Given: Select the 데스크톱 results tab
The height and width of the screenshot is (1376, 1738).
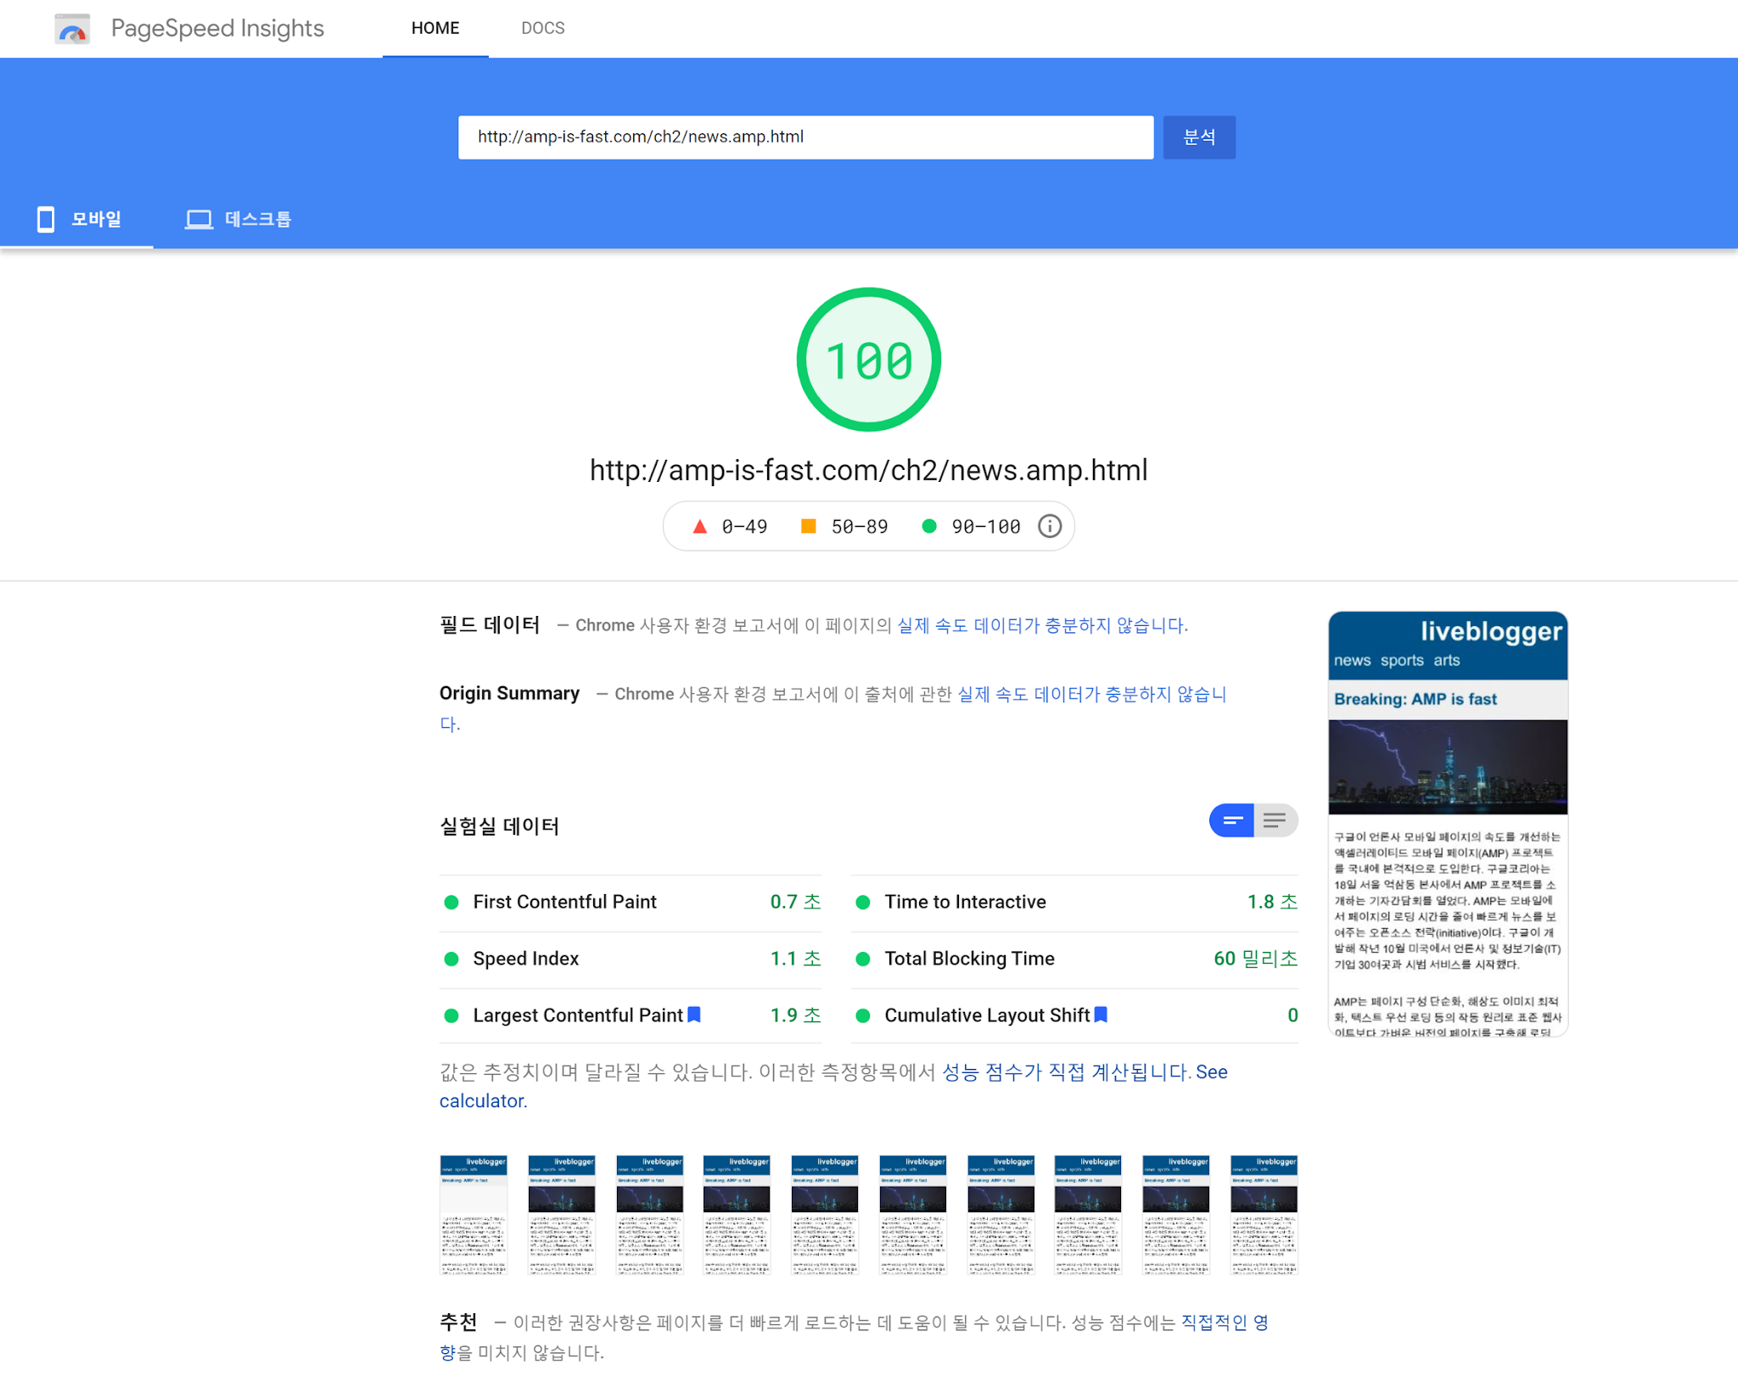Looking at the screenshot, I should pos(238,219).
